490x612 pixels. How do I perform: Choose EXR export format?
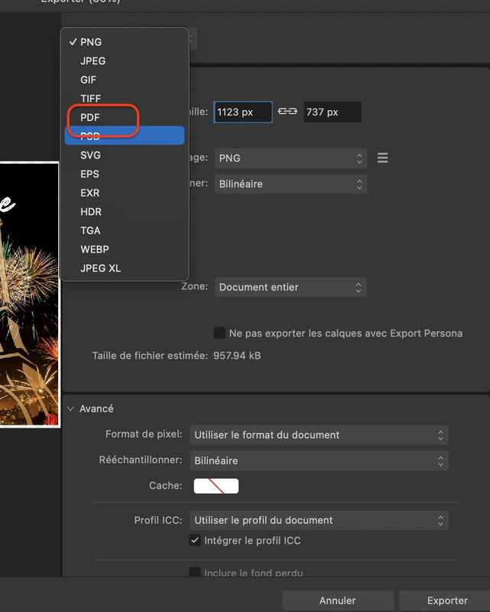coord(125,193)
